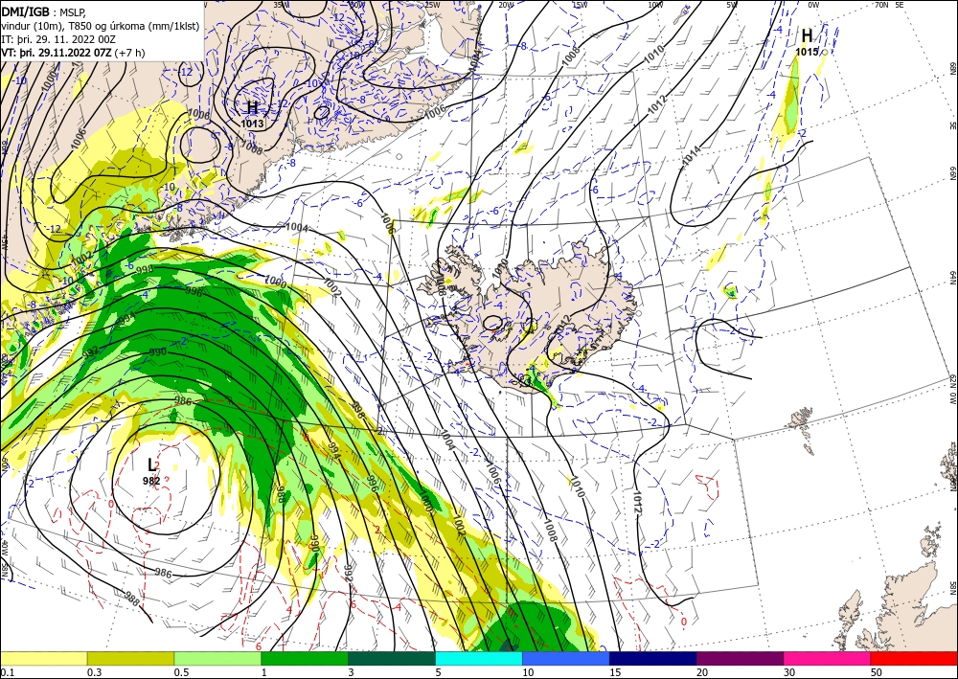
Task: Click the '20' legend scale value
Action: click(702, 672)
